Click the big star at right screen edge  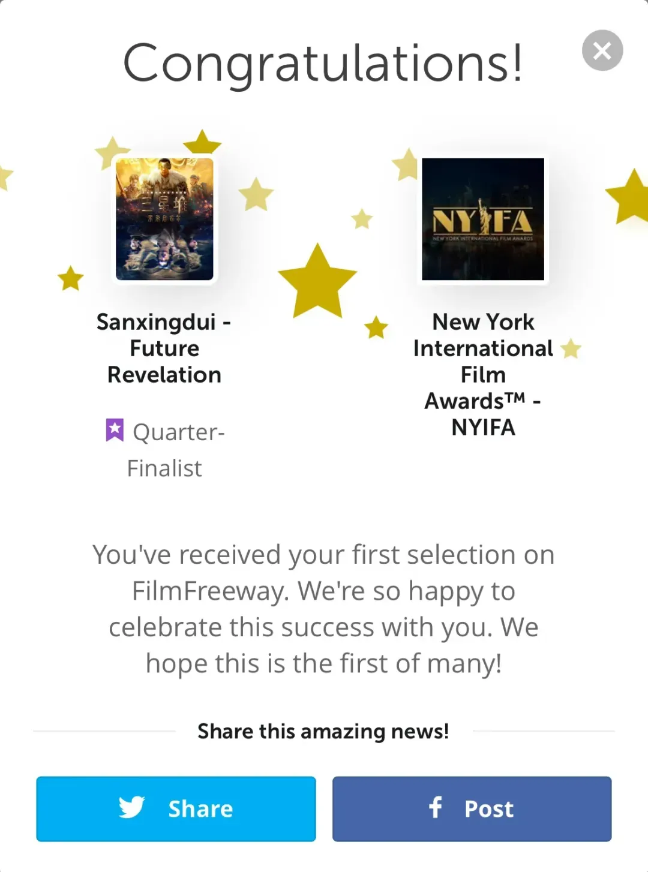point(630,198)
